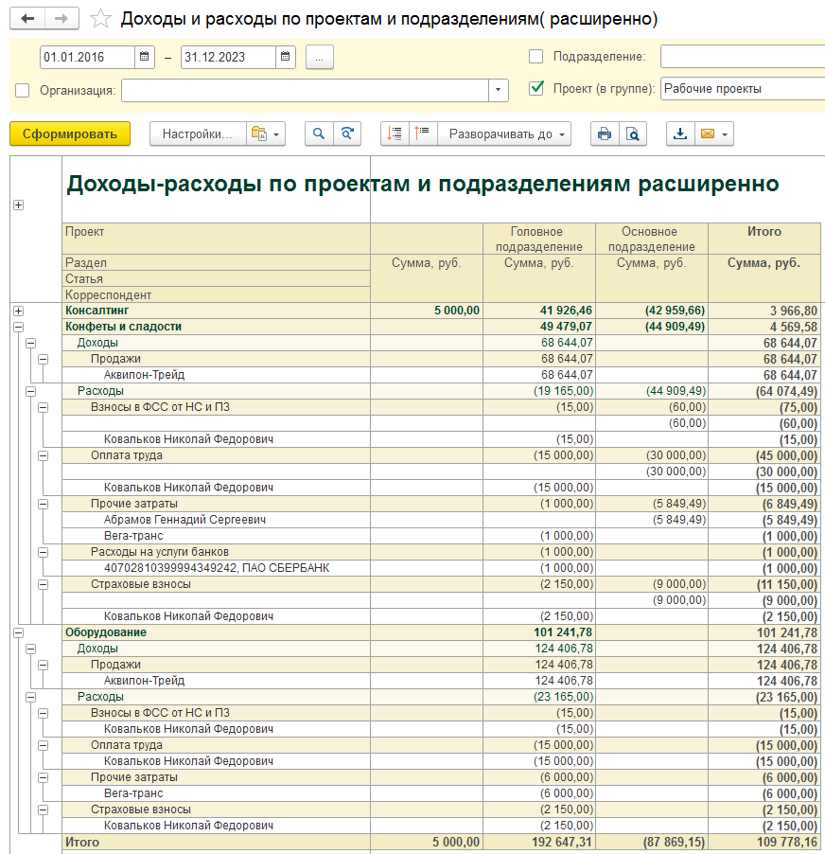Viewport: 825px width, 854px height.
Task: Open print preview icon
Action: click(x=632, y=133)
